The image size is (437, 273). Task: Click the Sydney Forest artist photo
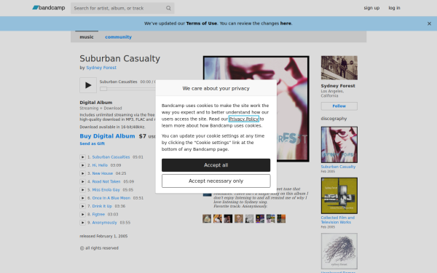click(x=339, y=68)
